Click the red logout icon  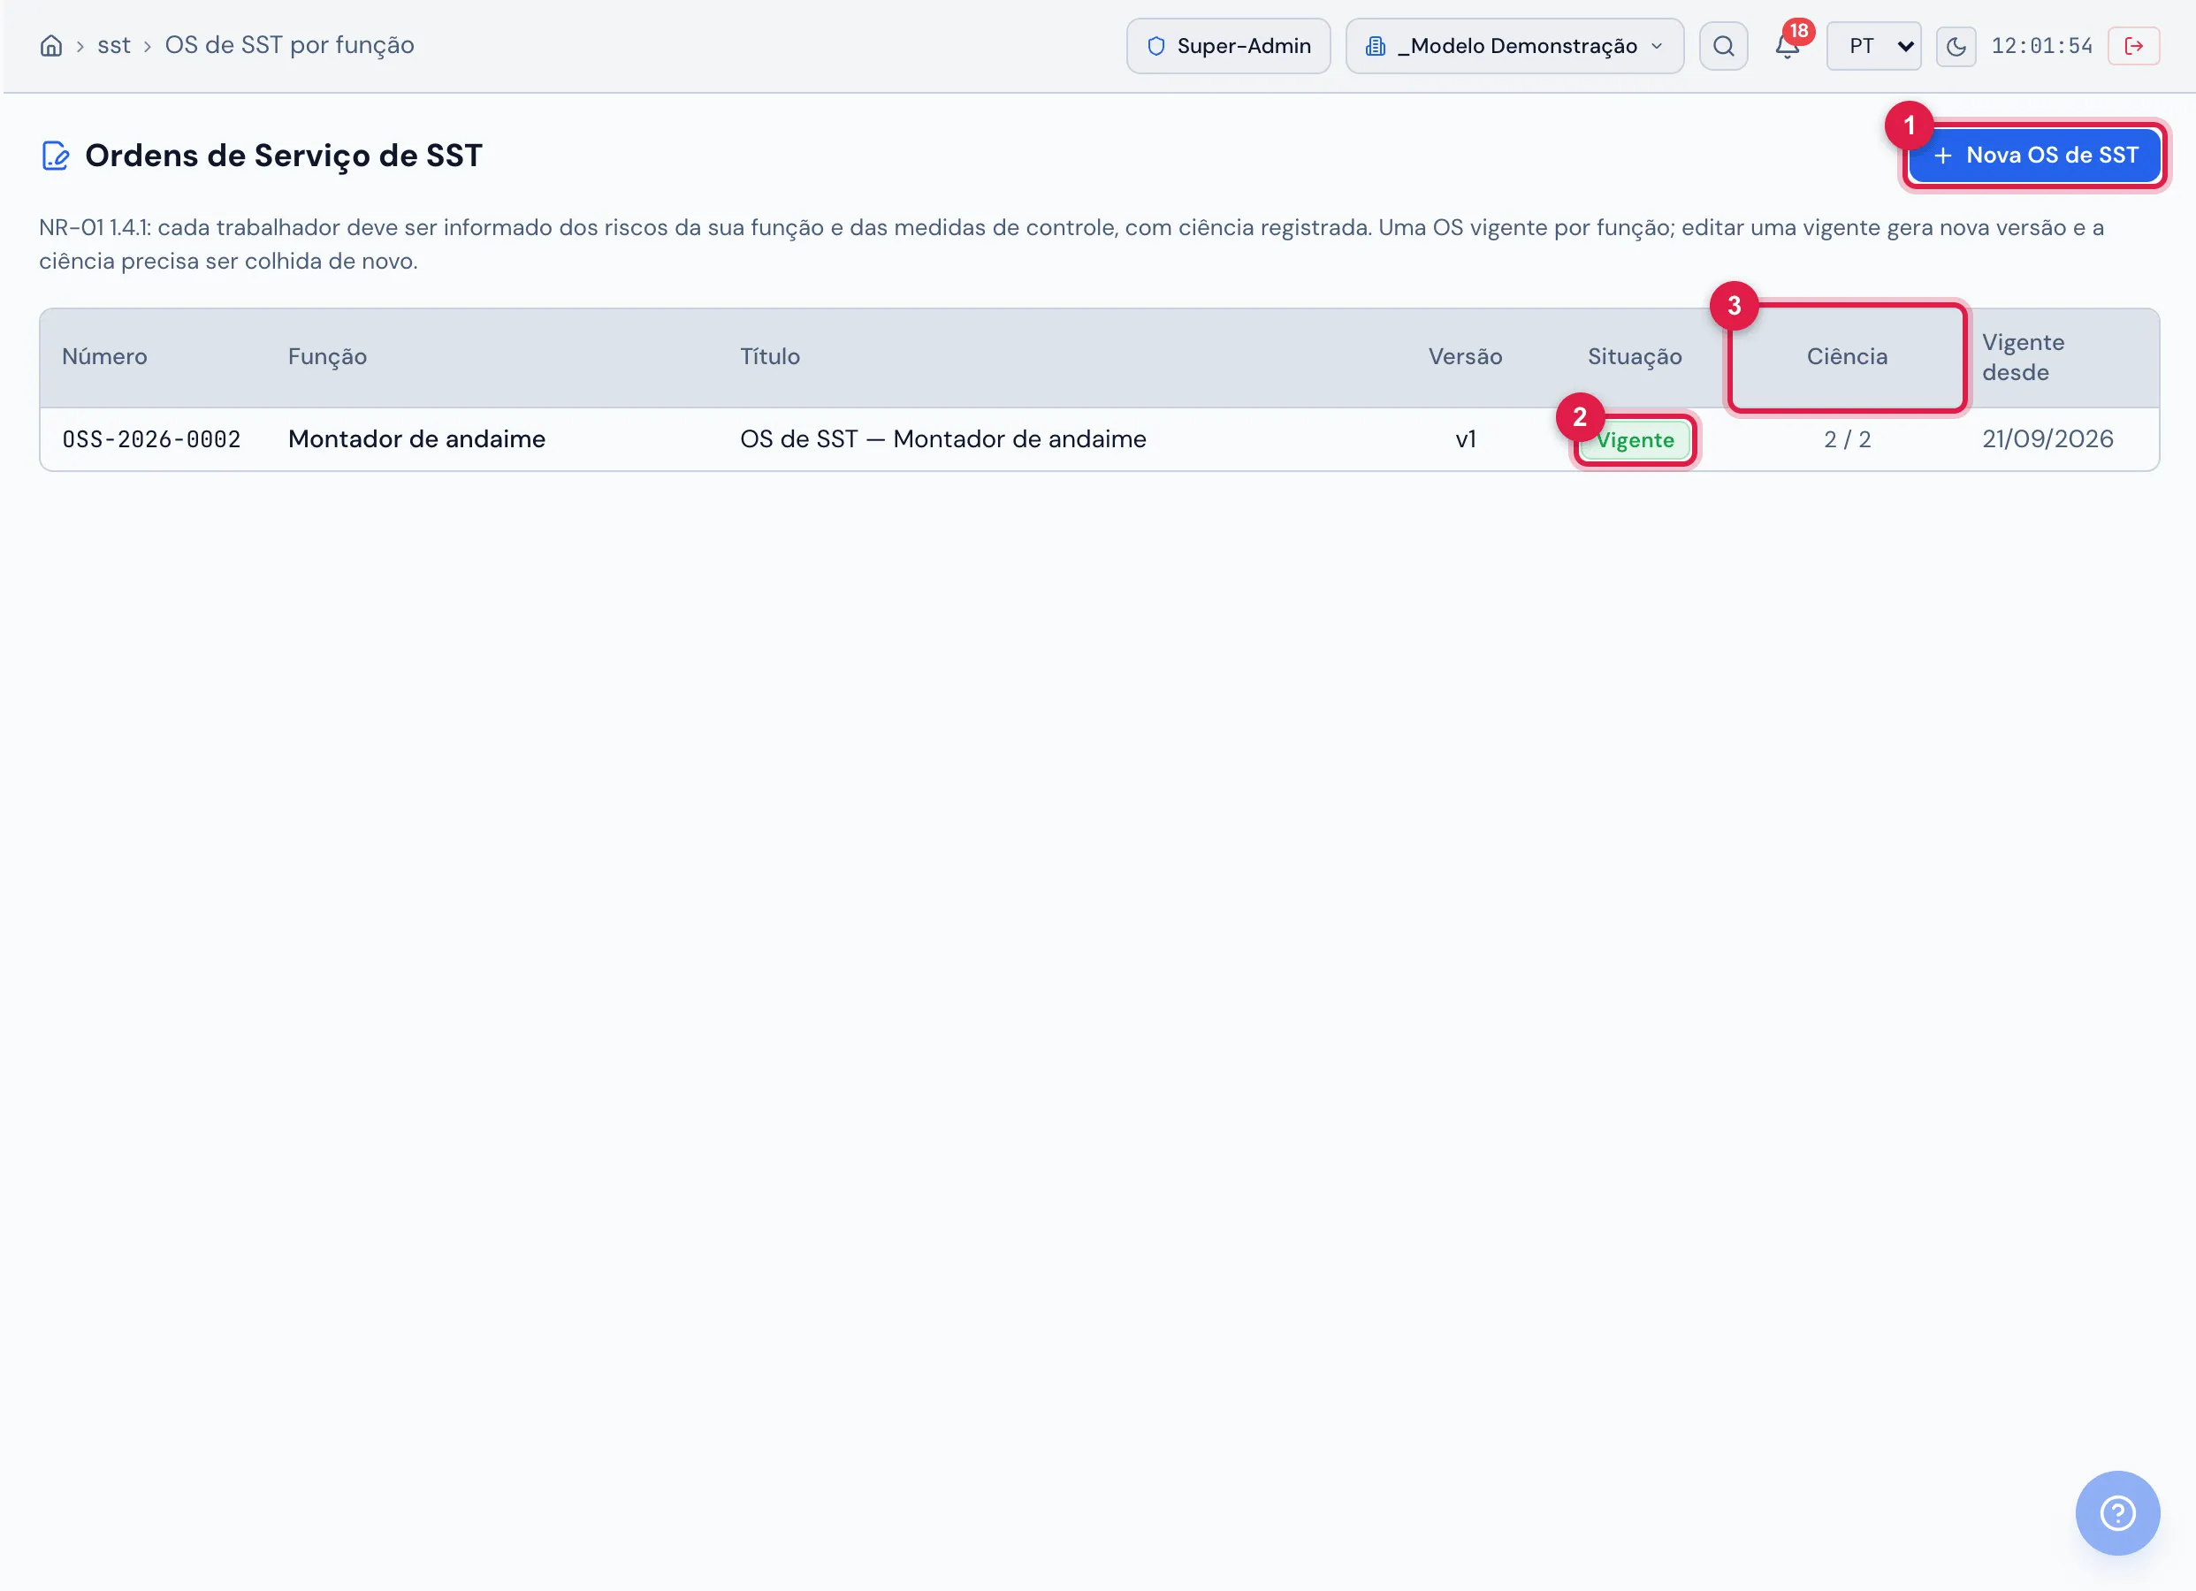click(x=2133, y=45)
